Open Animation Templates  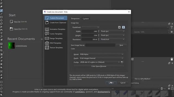point(56,29)
